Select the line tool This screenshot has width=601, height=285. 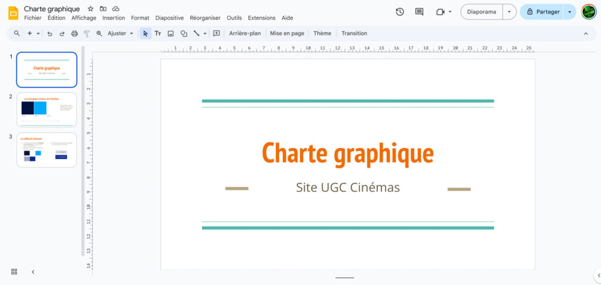(x=197, y=33)
